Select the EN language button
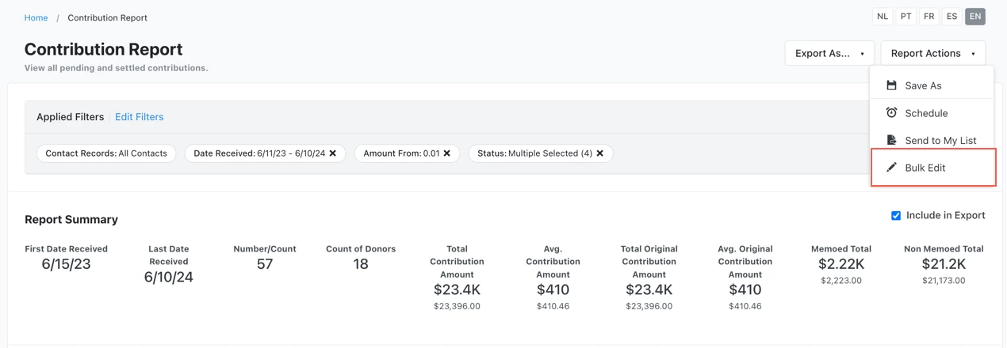 pos(975,16)
